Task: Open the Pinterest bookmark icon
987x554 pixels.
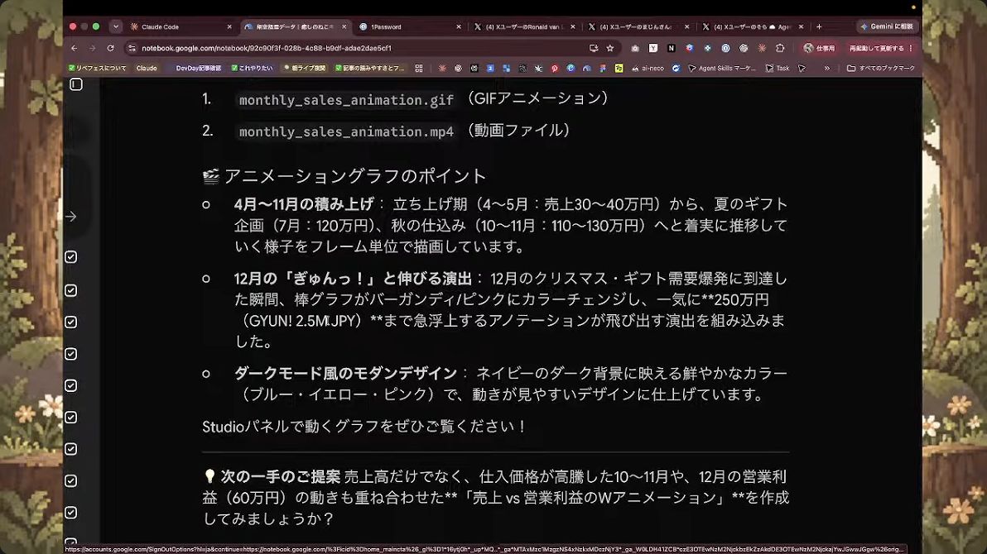Action: pyautogui.click(x=555, y=68)
